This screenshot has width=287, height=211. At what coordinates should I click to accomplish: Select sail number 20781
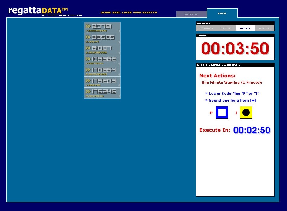click(x=102, y=26)
